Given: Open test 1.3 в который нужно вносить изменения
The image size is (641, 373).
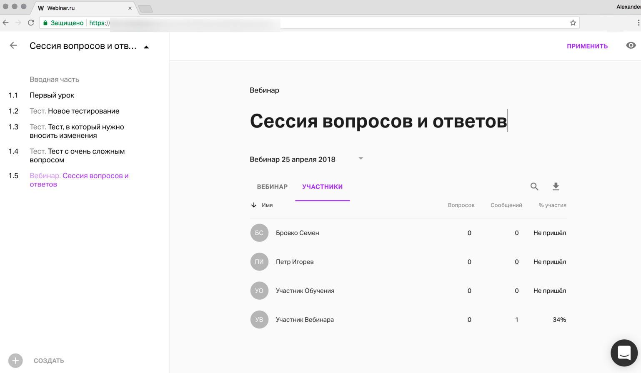Looking at the screenshot, I should [x=77, y=131].
